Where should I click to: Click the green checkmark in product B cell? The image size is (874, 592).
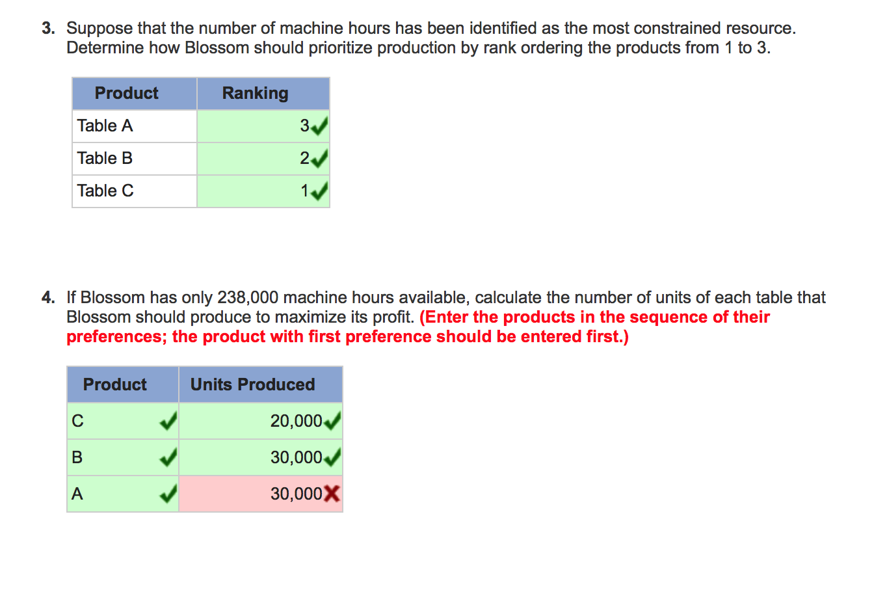tap(168, 458)
